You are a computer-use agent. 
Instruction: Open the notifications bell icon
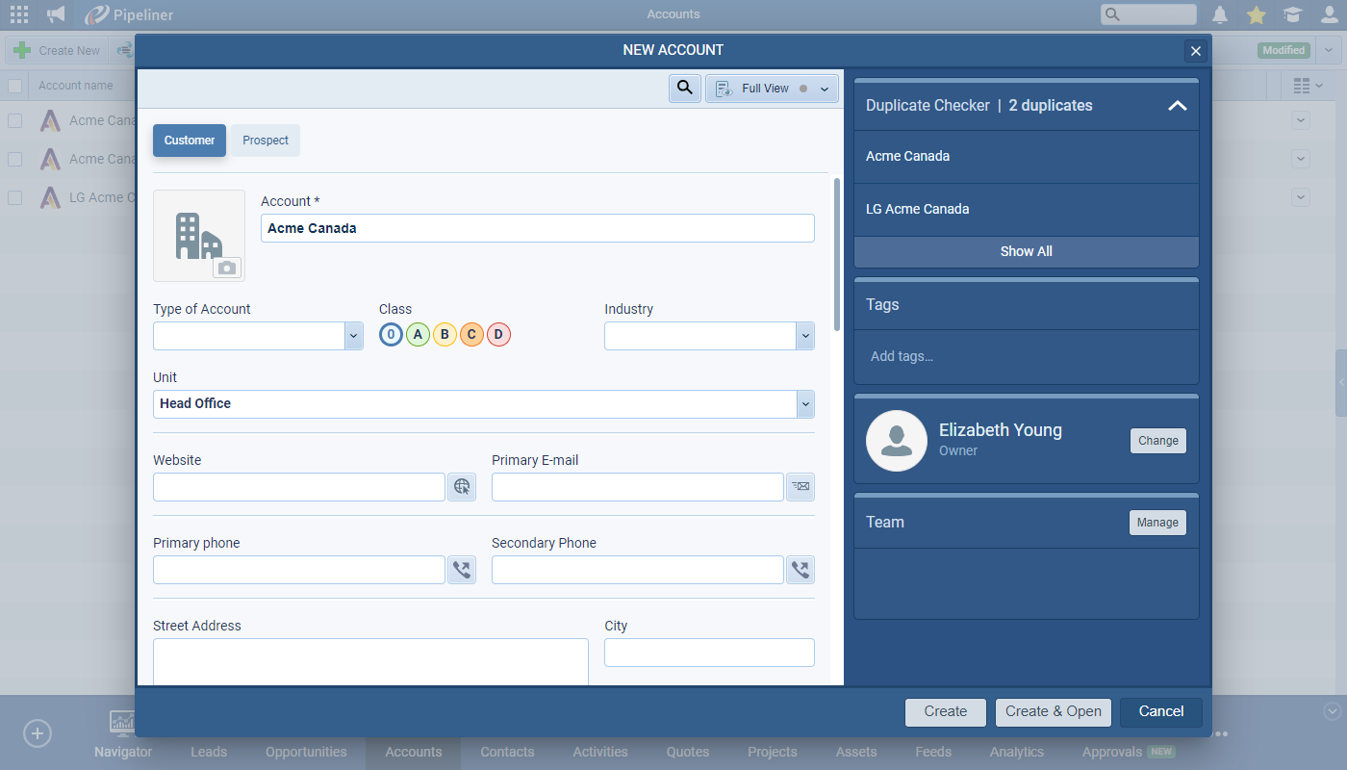pos(1220,14)
